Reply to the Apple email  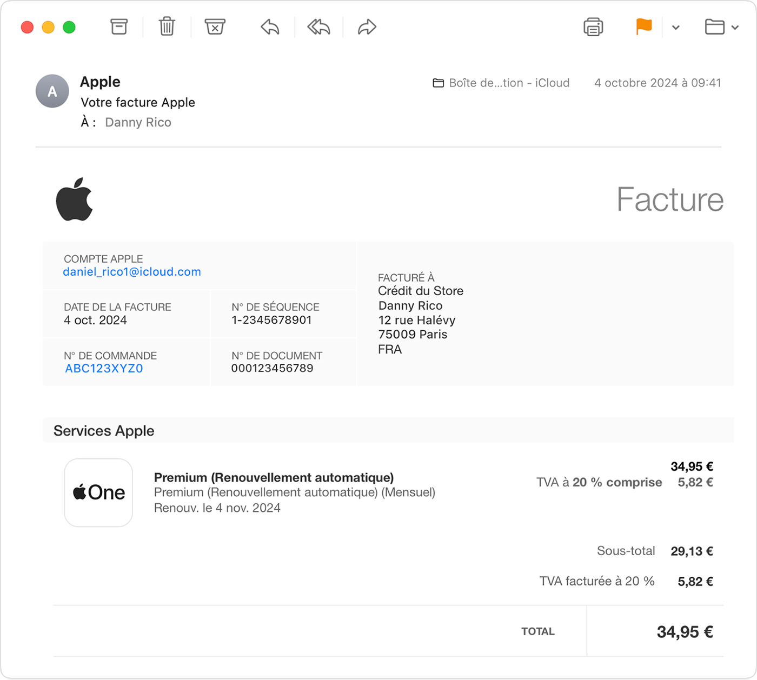269,26
